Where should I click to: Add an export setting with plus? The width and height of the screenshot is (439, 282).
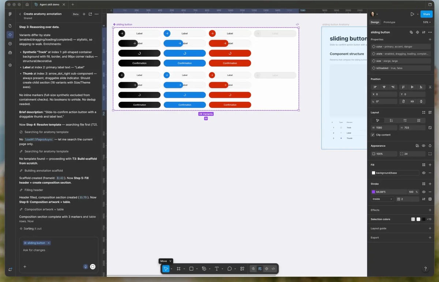coord(430,237)
